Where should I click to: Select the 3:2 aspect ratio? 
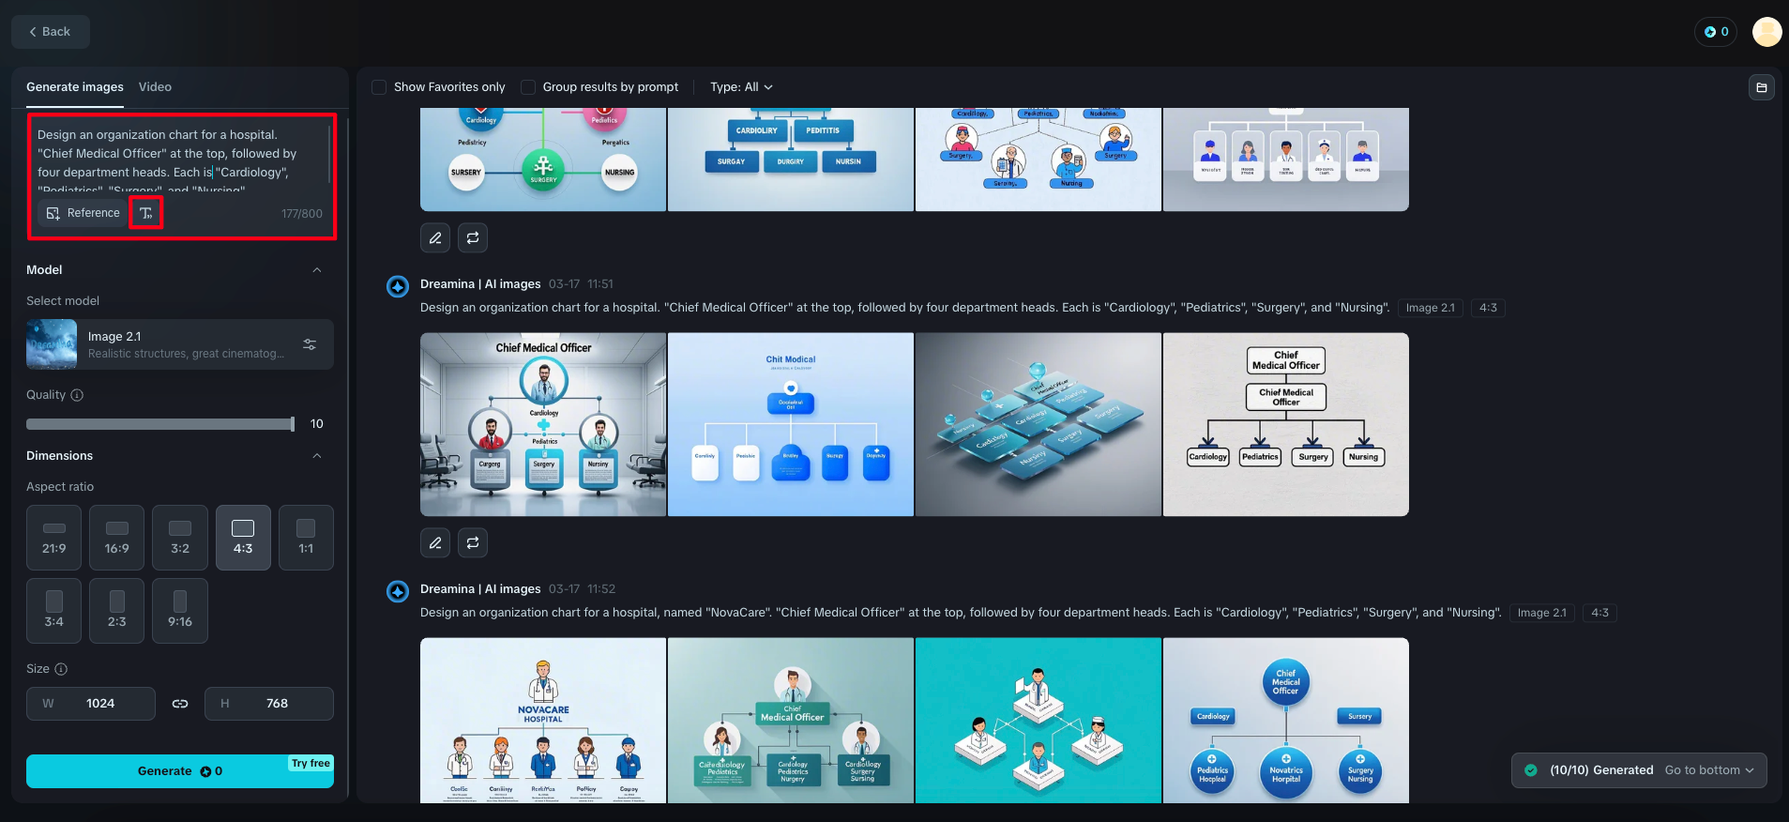pos(180,538)
